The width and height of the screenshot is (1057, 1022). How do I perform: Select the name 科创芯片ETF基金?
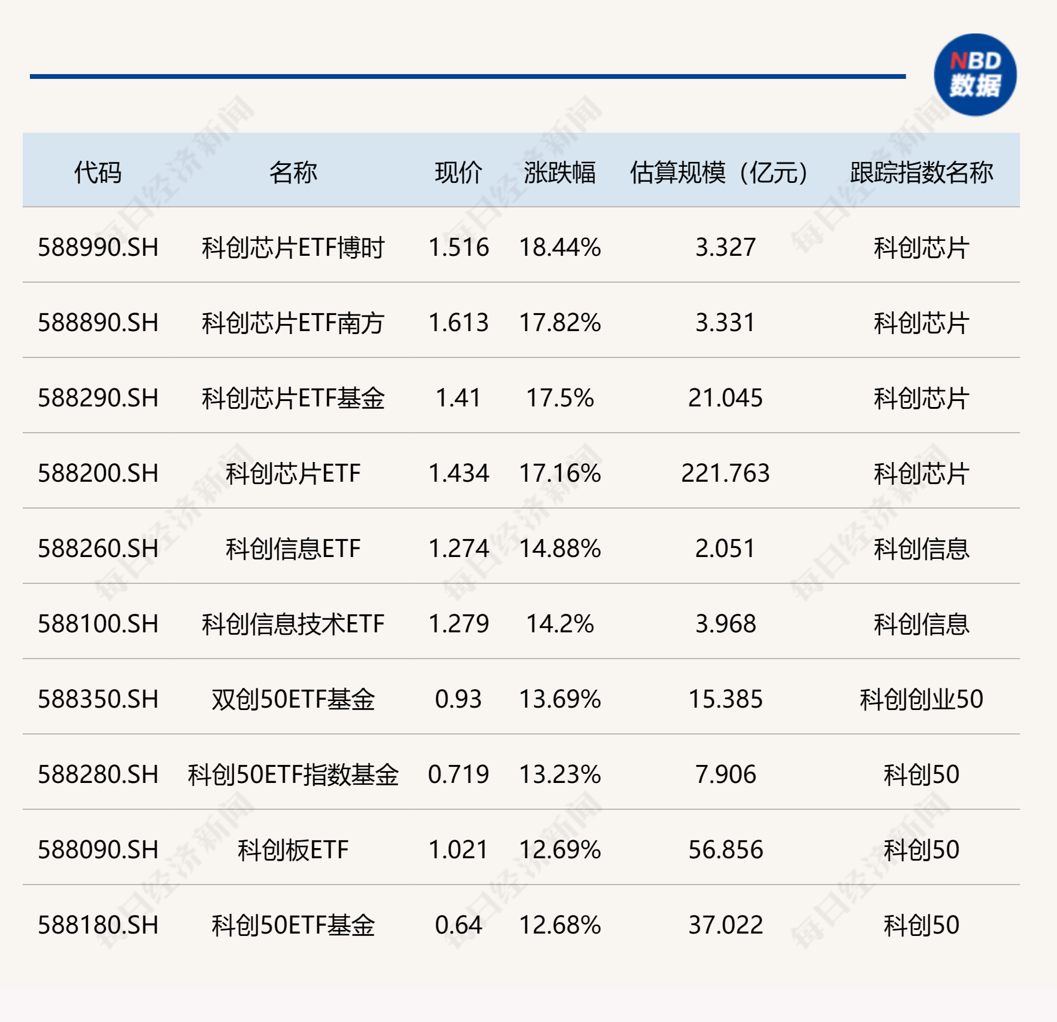[293, 398]
